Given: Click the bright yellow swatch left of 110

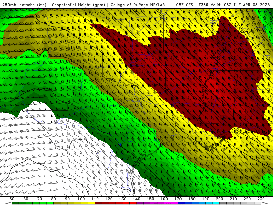Looking at the screenshot, I should pyautogui.click(x=91, y=203).
